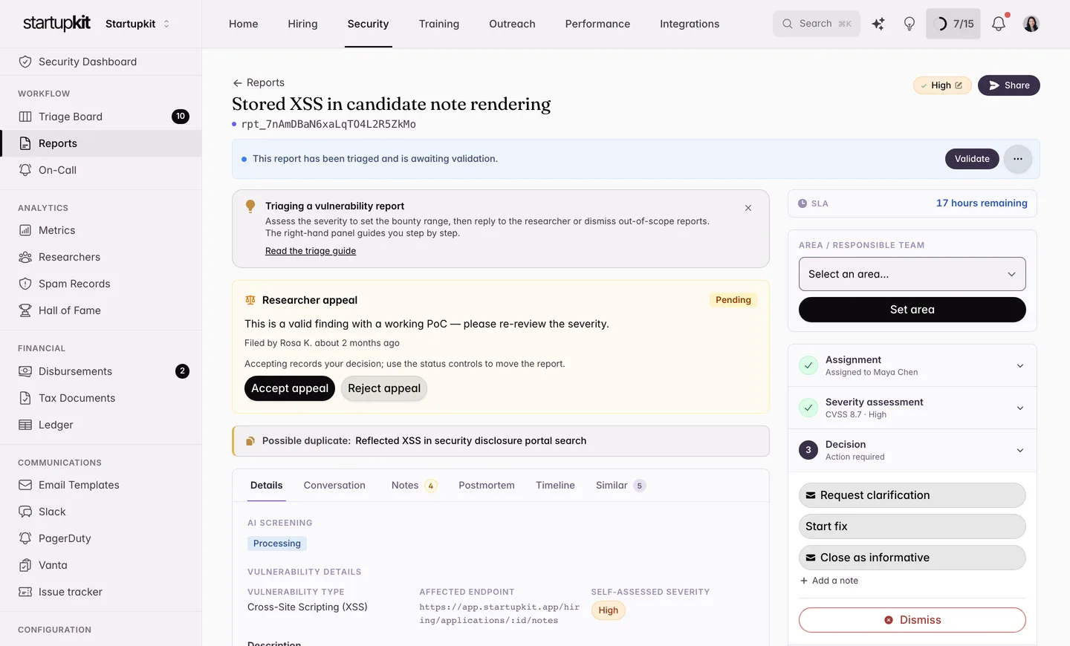
Task: Go to the Hiring nav tab
Action: pyautogui.click(x=302, y=24)
